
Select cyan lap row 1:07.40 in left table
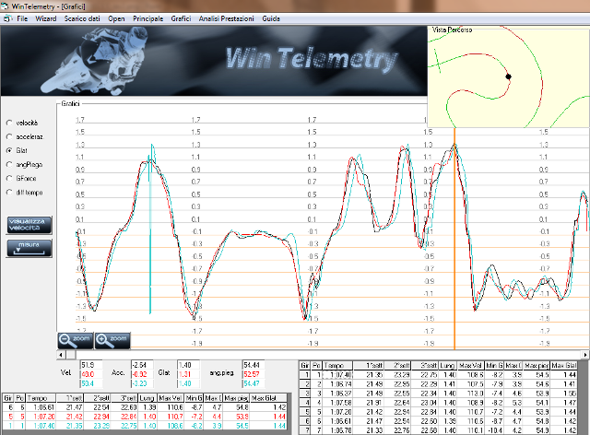pyautogui.click(x=145, y=426)
